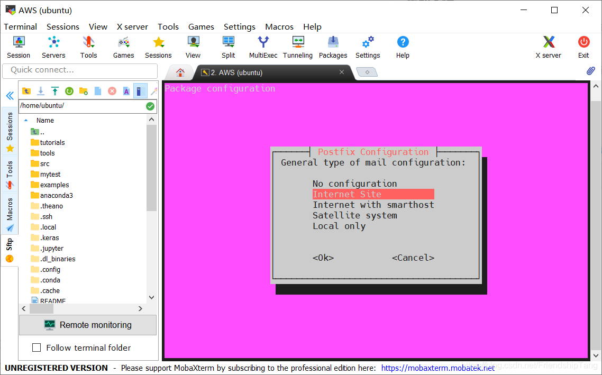Screen dimensions: 602x375
Task: Click the home tab icon
Action: click(x=180, y=72)
